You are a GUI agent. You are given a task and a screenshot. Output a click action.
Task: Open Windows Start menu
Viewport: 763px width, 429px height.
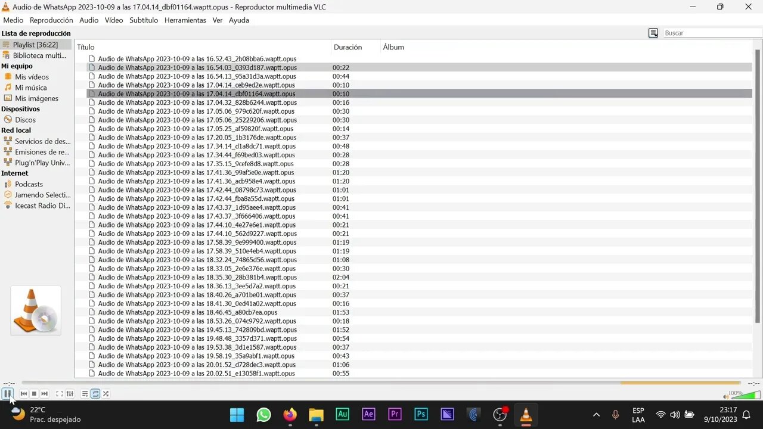[237, 415]
